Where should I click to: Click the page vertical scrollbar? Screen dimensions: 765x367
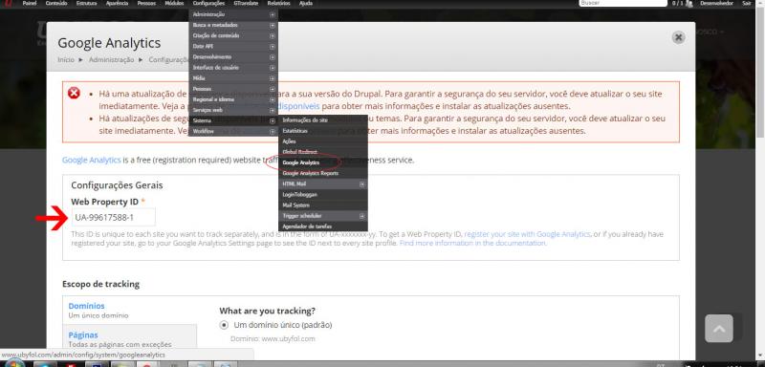(x=760, y=73)
